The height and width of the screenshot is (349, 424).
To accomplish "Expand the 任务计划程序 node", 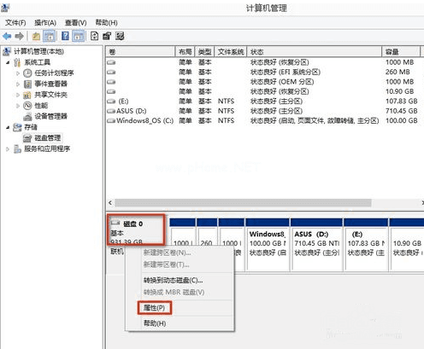I will tap(18, 73).
